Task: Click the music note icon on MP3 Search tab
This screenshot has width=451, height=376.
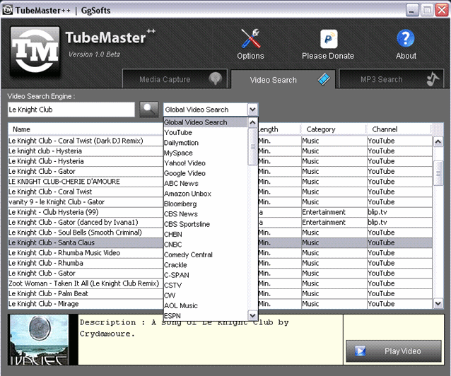Action: pos(433,79)
